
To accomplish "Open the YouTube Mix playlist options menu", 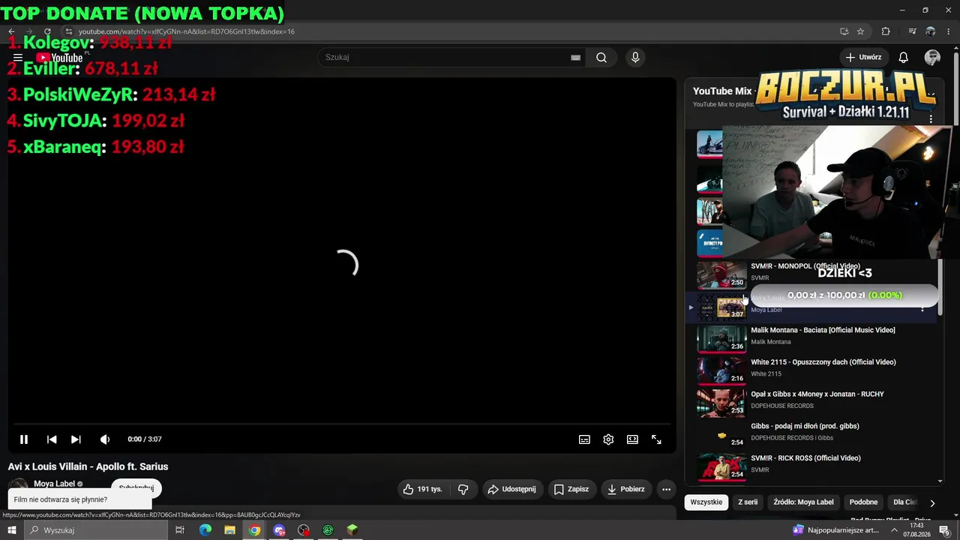I will (x=931, y=119).
